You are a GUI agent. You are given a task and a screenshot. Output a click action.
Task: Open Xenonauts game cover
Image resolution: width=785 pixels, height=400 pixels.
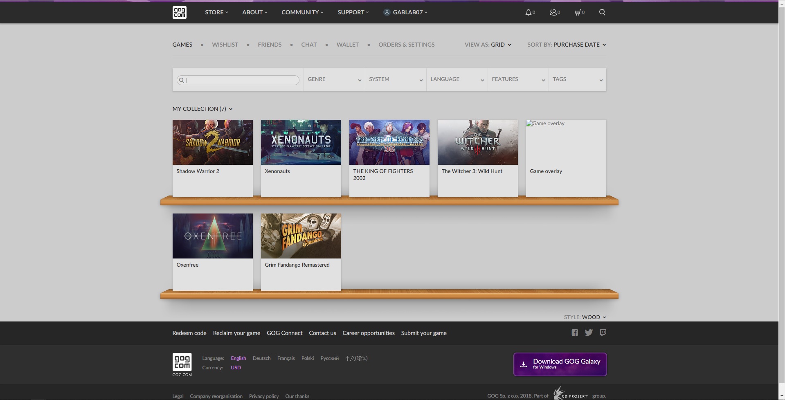point(301,142)
